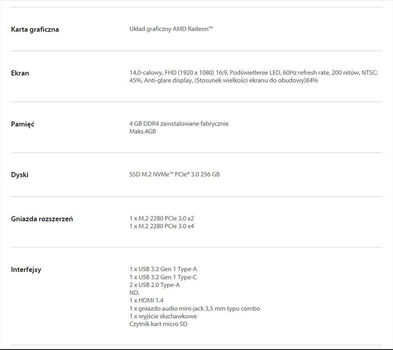The width and height of the screenshot is (393, 350).
Task: Click the 'M.2 2280 PCIe 3.0 x4' line
Action: point(162,226)
